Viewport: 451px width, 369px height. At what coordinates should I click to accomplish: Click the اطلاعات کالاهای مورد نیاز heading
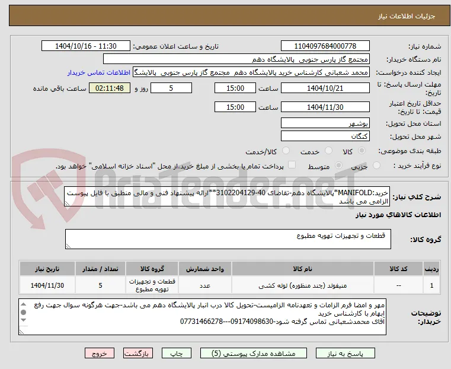click(x=398, y=215)
